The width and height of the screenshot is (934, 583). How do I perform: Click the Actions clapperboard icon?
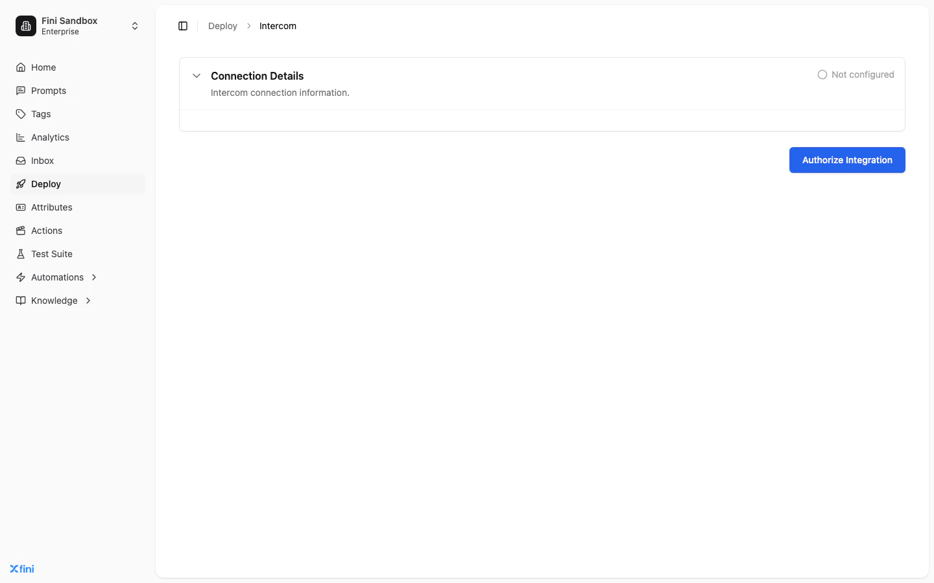click(x=21, y=231)
